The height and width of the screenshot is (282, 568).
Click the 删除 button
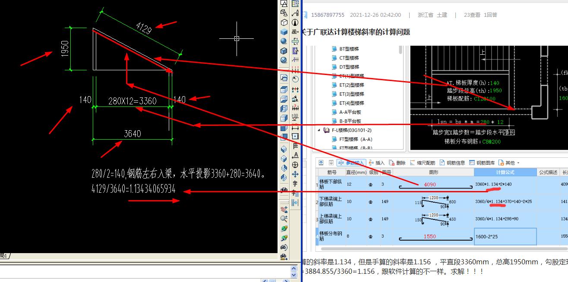coord(397,163)
